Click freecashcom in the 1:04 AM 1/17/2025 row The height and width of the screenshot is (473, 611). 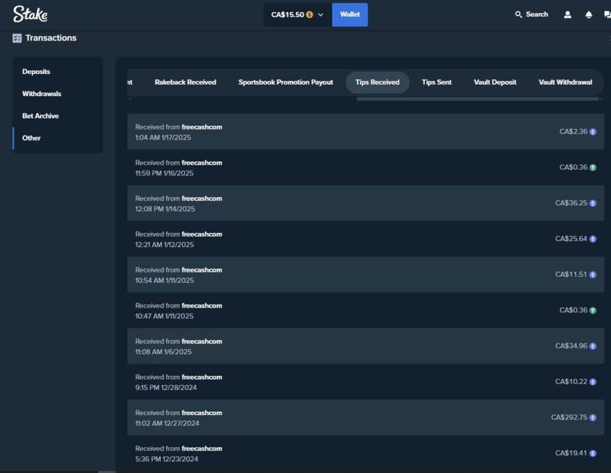click(x=202, y=127)
